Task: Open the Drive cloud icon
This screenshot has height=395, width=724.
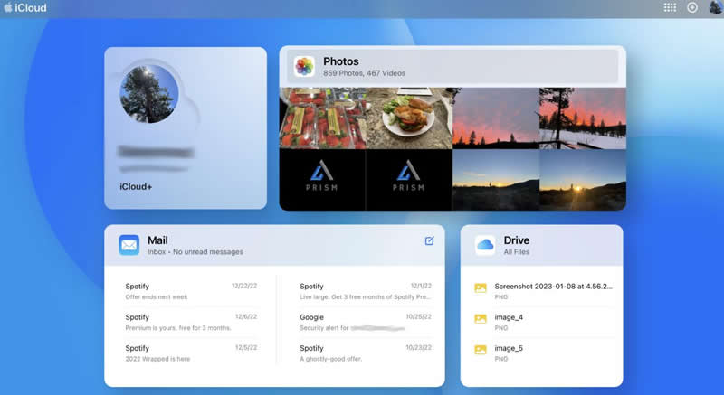Action: point(485,245)
